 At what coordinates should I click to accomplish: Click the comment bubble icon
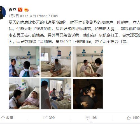click(87, 118)
